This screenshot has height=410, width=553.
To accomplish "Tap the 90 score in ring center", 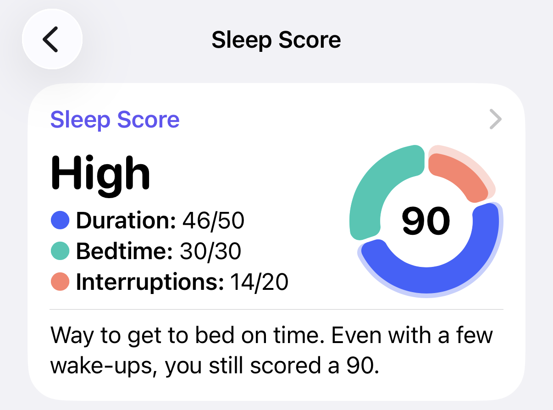I will [426, 221].
